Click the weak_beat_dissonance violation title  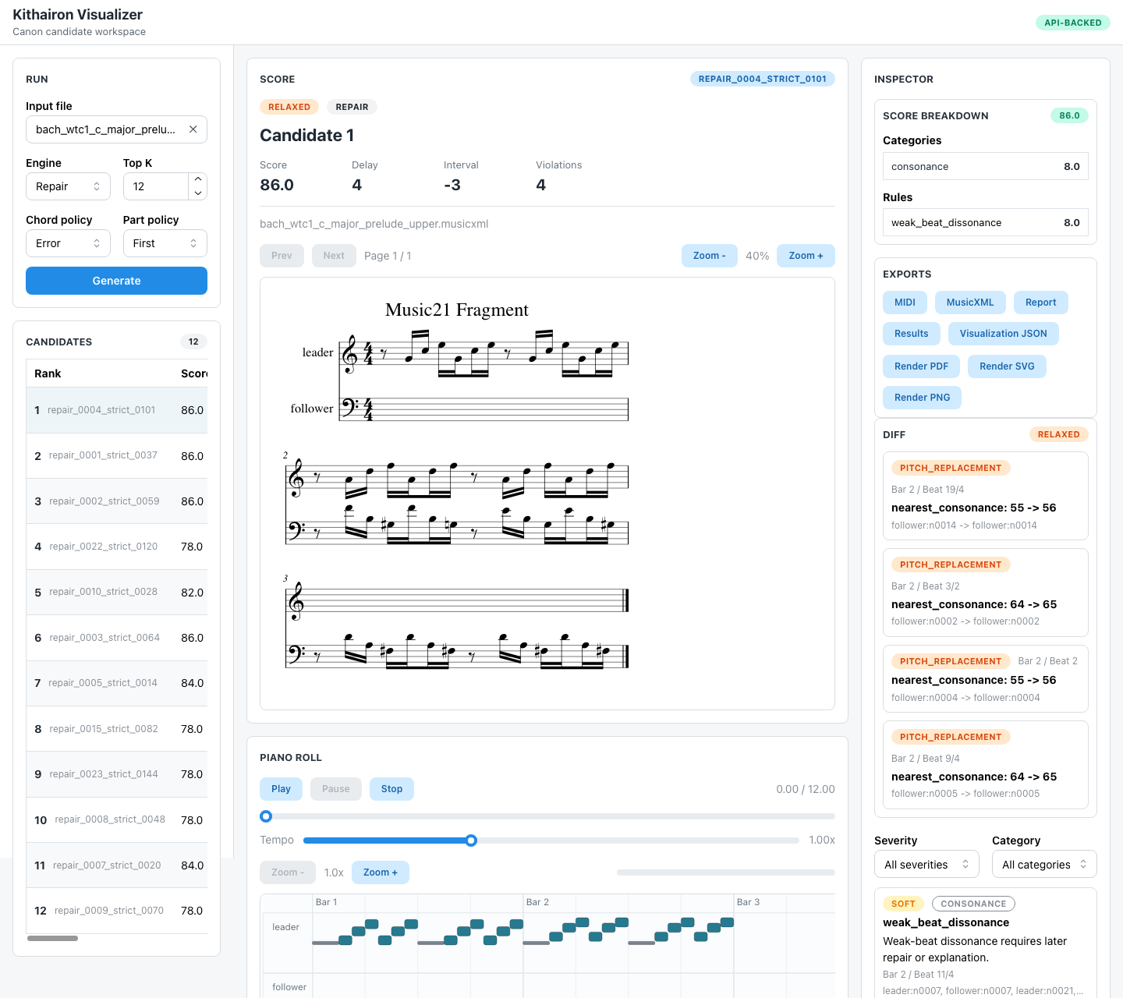tap(946, 922)
